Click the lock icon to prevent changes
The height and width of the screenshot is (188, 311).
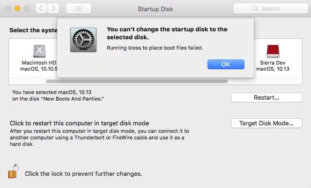coord(13,172)
